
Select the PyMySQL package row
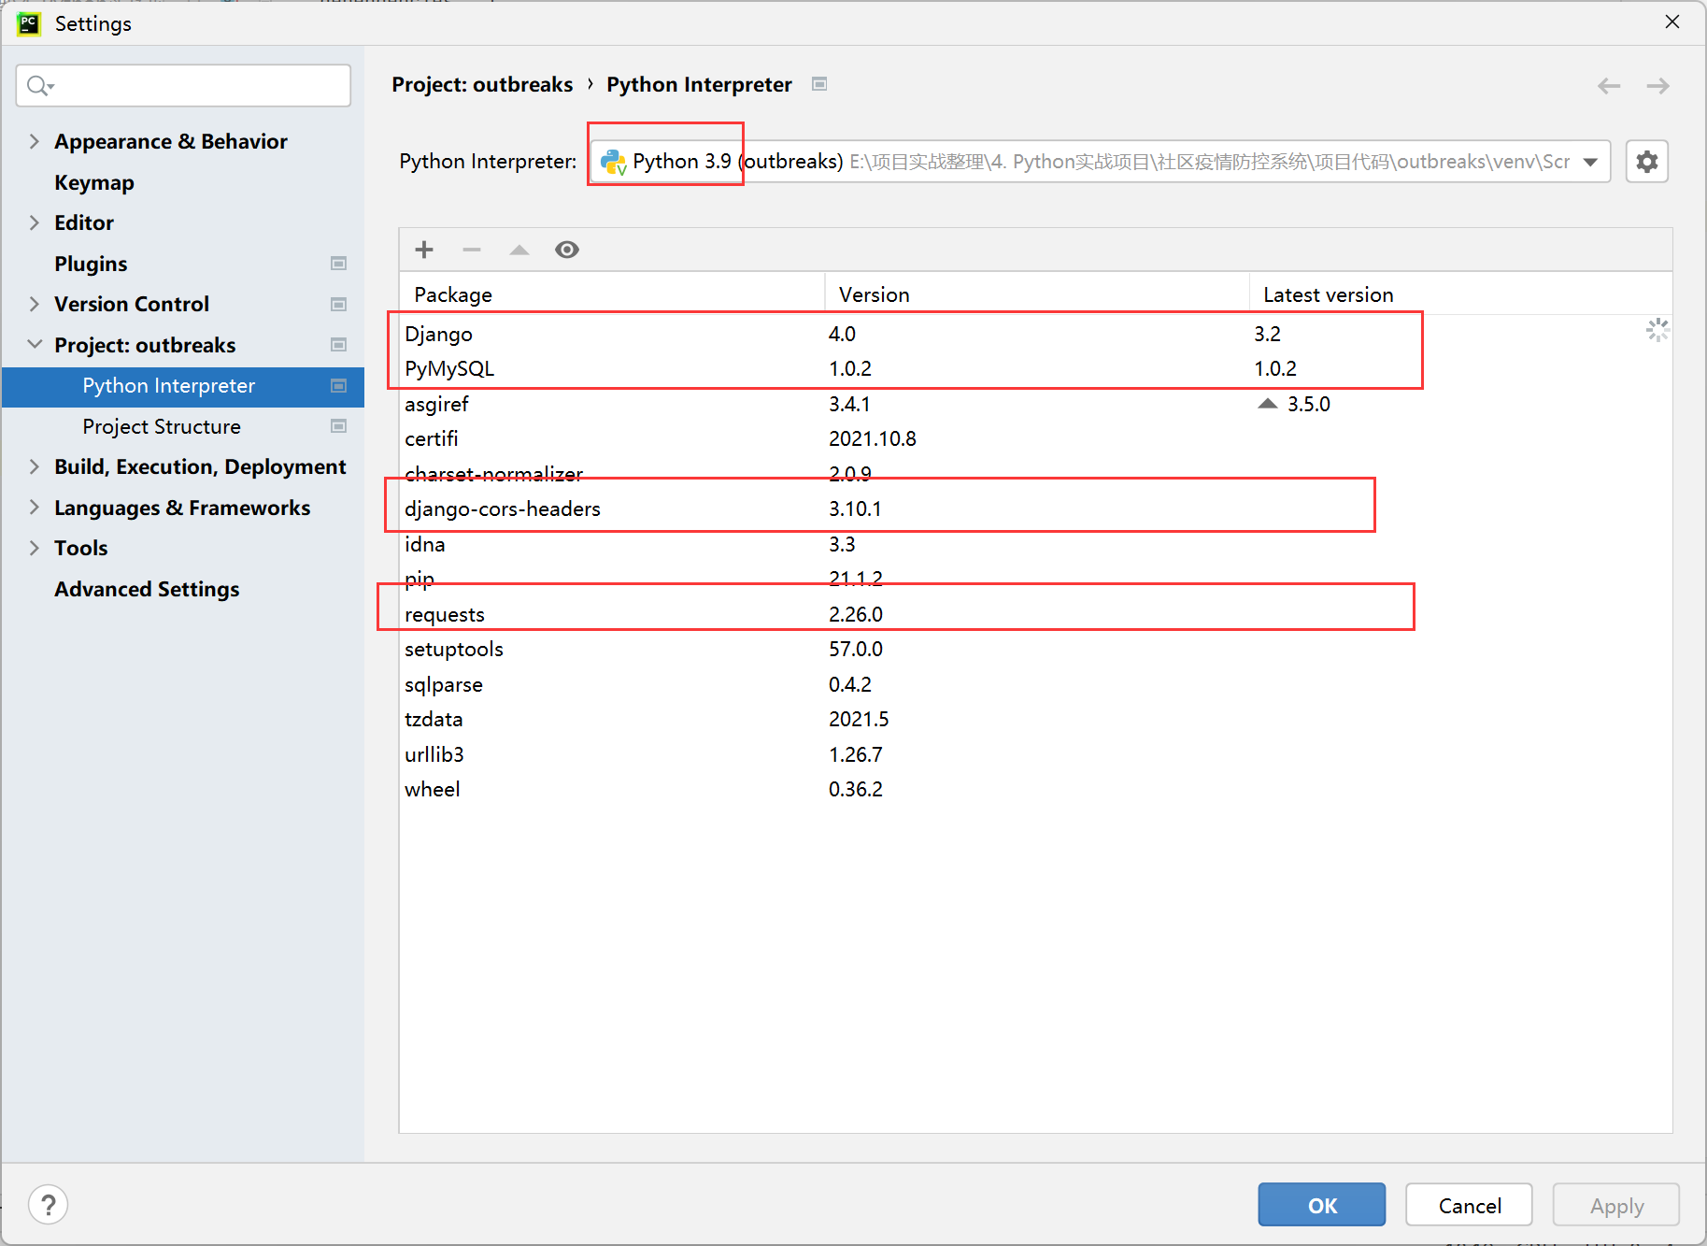tap(1035, 368)
